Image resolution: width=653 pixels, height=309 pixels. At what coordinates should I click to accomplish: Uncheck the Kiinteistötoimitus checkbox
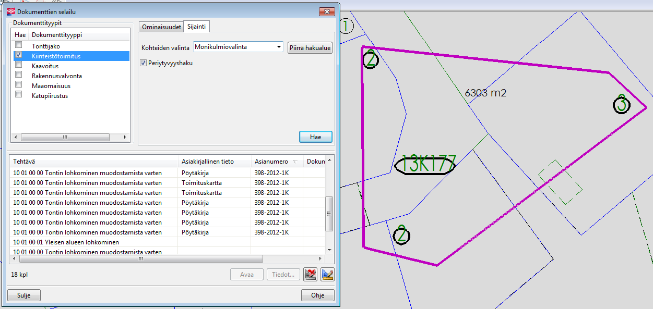tap(19, 55)
